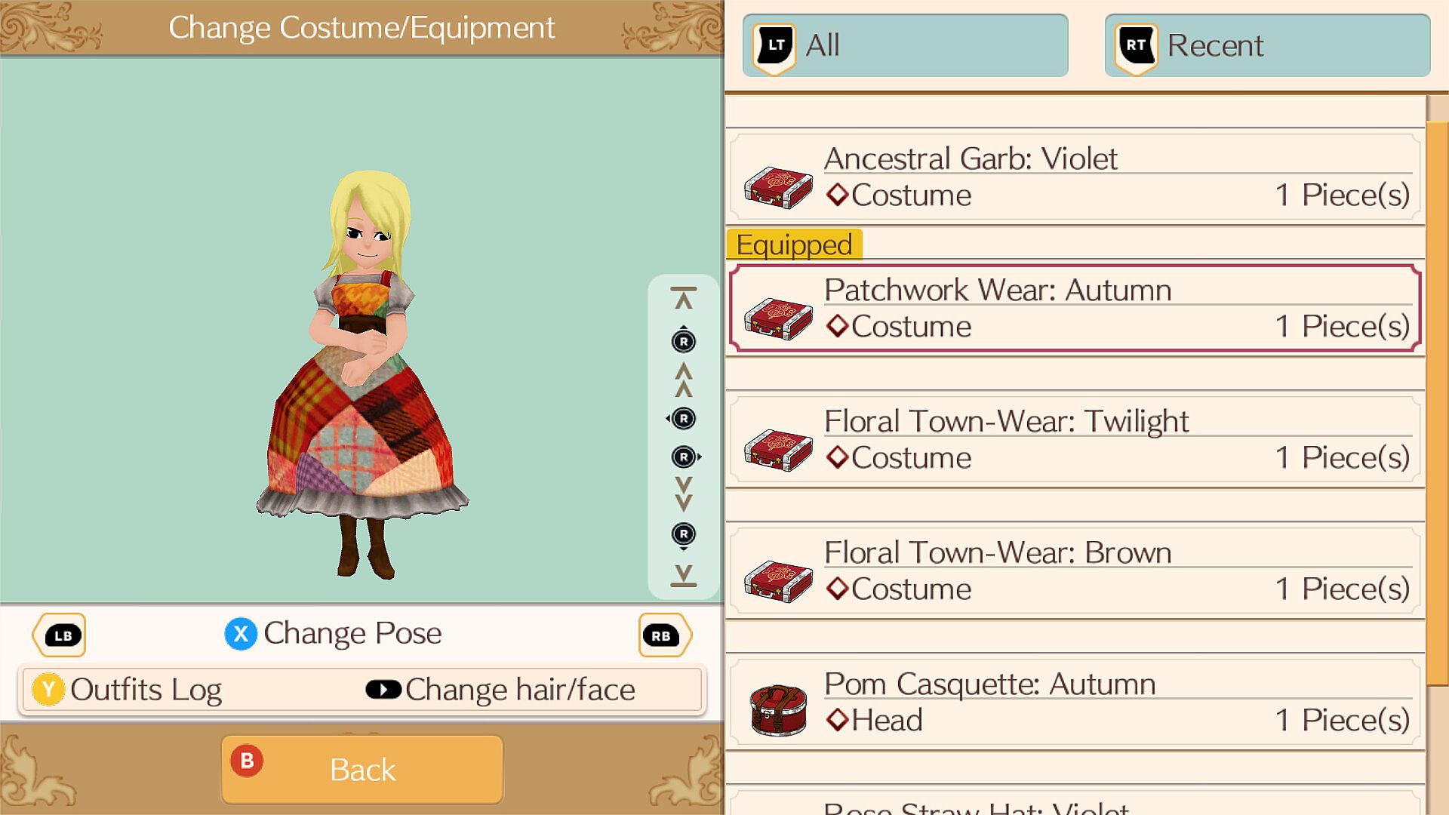Select the equipped Patchwork Wear: Autumn costume
The width and height of the screenshot is (1449, 815).
1075,308
